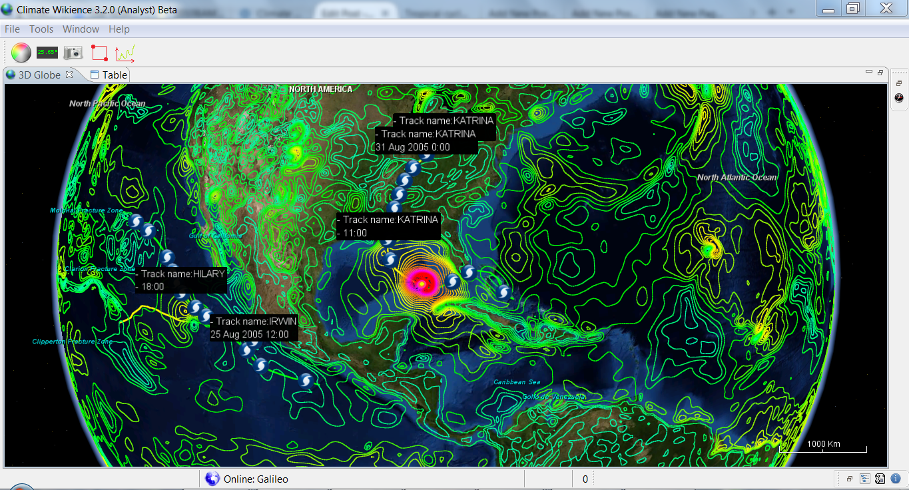
Task: Maximize the Climate Wikience window
Action: (853, 9)
